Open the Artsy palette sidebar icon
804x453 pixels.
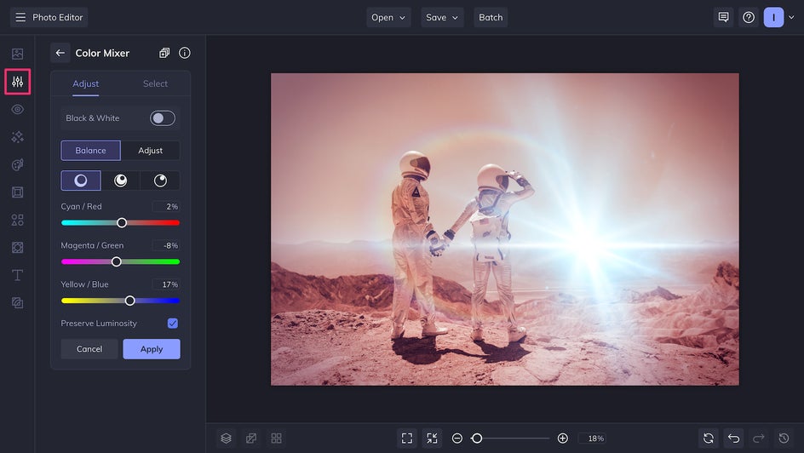coord(17,164)
